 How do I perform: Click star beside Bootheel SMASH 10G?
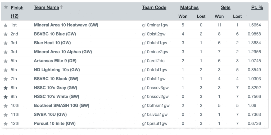pos(6,106)
